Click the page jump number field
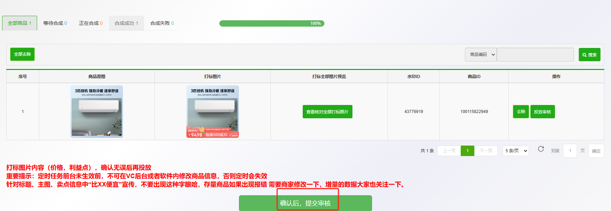The image size is (611, 211). pyautogui.click(x=570, y=151)
